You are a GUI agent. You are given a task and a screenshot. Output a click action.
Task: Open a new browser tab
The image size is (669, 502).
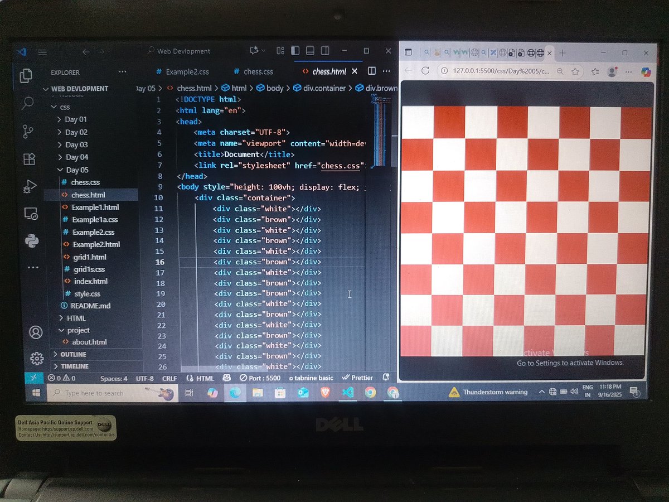(x=563, y=53)
